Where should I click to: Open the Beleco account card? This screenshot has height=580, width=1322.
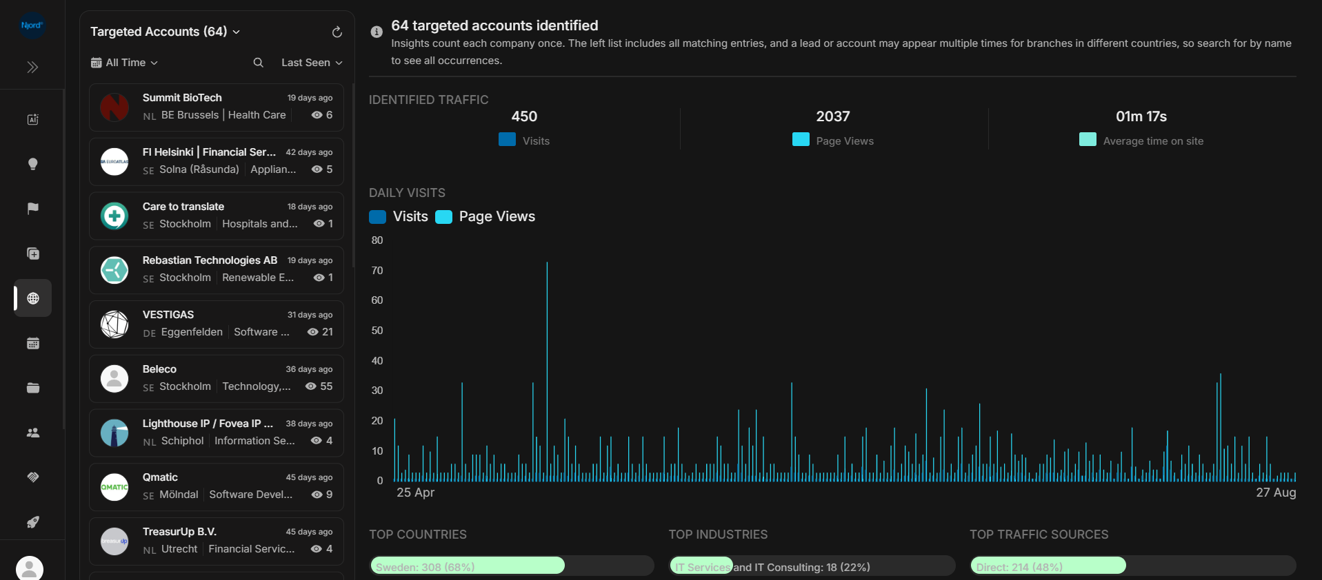coord(217,379)
